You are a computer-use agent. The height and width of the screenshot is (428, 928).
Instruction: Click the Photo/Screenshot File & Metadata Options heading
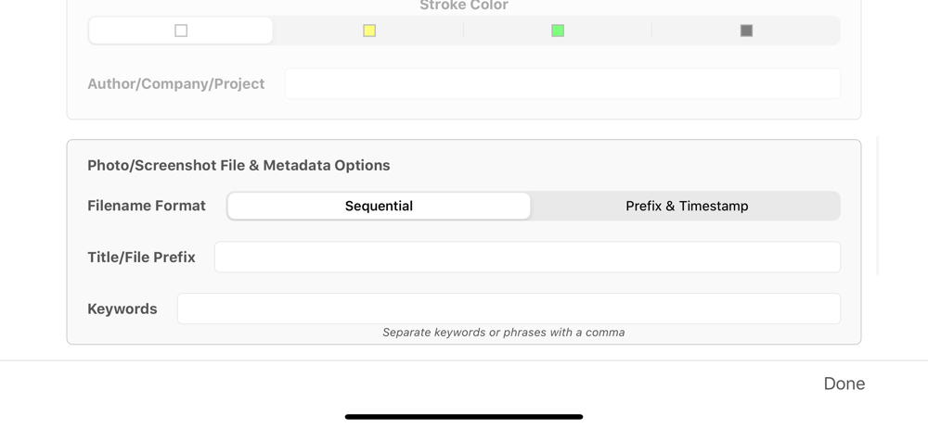tap(238, 165)
